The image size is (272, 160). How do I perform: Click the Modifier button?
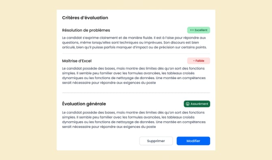tap(193, 141)
